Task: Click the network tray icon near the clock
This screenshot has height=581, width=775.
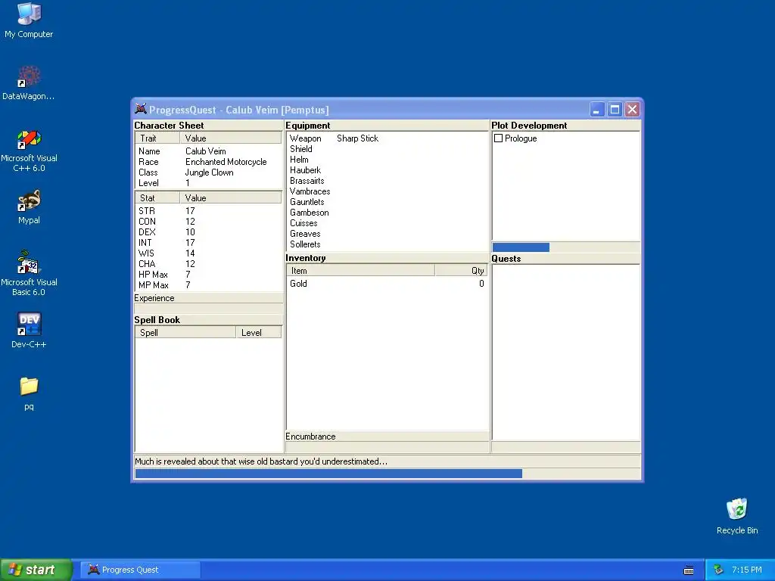Action: [x=719, y=570]
